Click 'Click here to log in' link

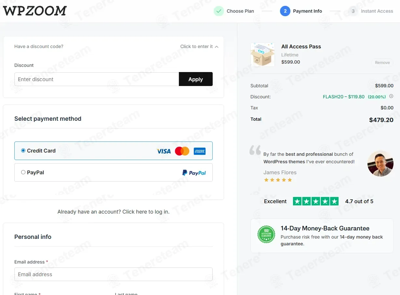point(145,212)
